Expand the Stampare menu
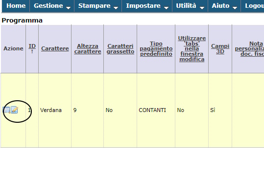The height and width of the screenshot is (179, 264). pyautogui.click(x=98, y=6)
